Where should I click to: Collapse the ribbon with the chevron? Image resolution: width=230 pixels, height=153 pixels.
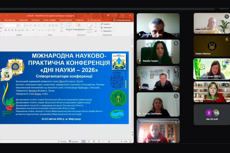(132, 35)
